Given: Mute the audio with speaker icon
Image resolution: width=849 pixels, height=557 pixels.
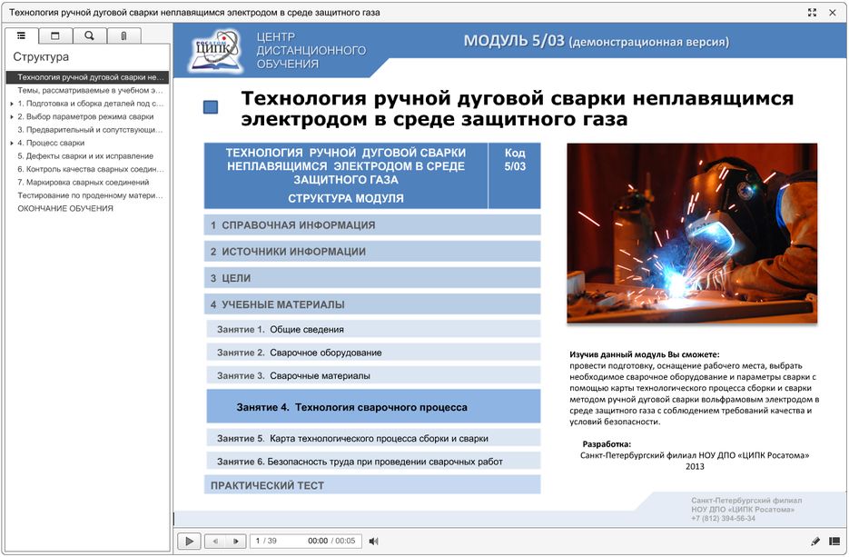Looking at the screenshot, I should (x=373, y=541).
